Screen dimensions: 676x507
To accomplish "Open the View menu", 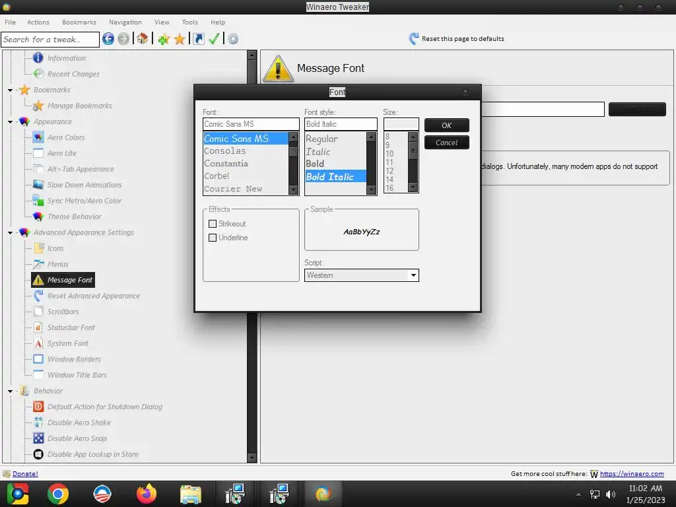I will pyautogui.click(x=162, y=22).
